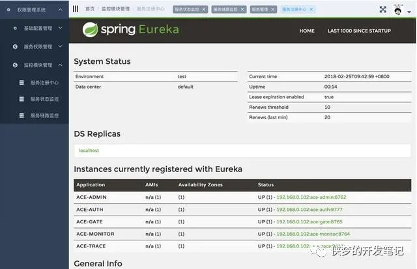417x269 pixels.
Task: Click the ACE-GATE application name
Action: click(89, 221)
